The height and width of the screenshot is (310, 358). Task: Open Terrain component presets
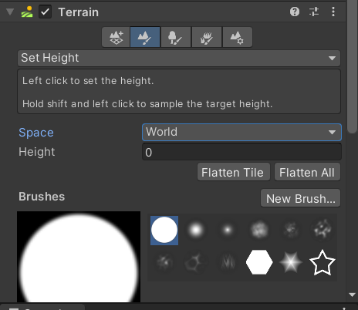click(x=314, y=12)
